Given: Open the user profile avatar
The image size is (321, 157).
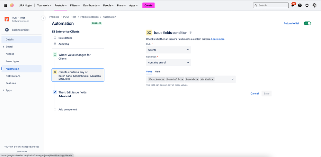Looking at the screenshot, I should click(315, 5).
